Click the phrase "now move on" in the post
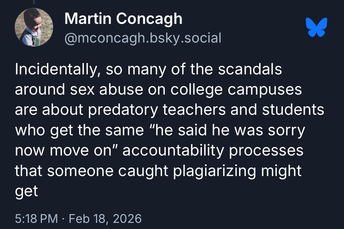This screenshot has width=344, height=229. tap(63, 151)
